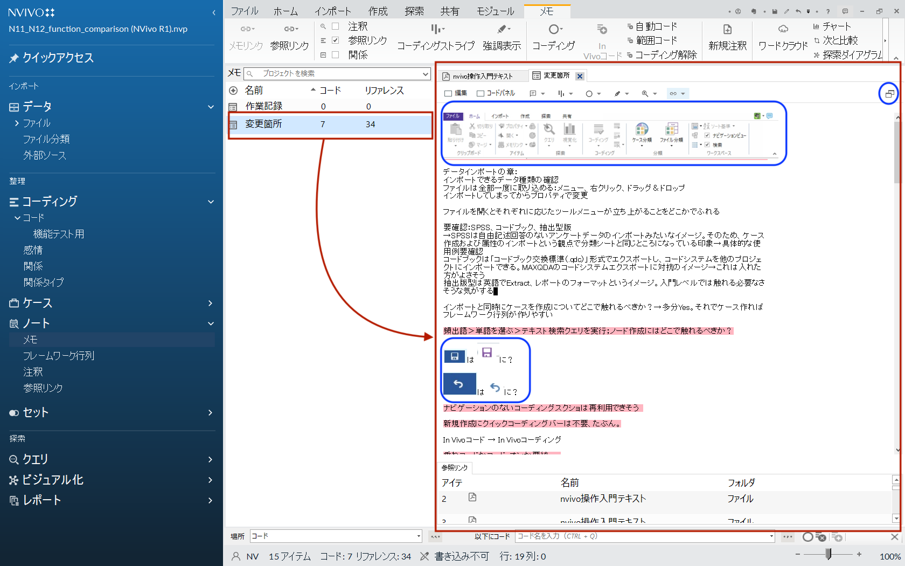Enable the 注釈 checkbox
The image size is (905, 566).
pyautogui.click(x=336, y=26)
